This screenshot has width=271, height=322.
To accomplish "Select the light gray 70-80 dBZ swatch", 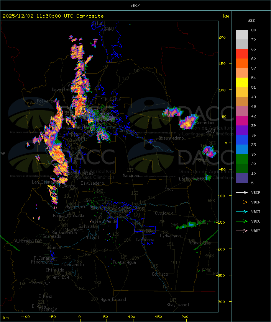I will click(242, 34).
